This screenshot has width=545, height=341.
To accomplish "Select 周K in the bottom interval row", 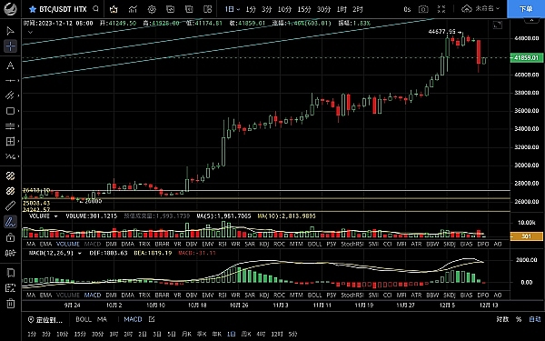I will coord(246,334).
